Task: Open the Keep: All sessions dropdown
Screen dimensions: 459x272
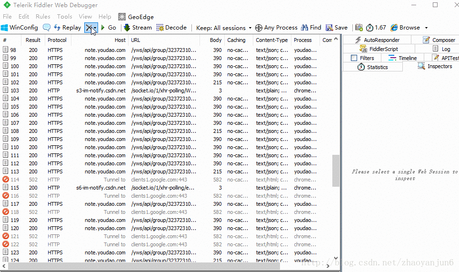Action: [224, 28]
